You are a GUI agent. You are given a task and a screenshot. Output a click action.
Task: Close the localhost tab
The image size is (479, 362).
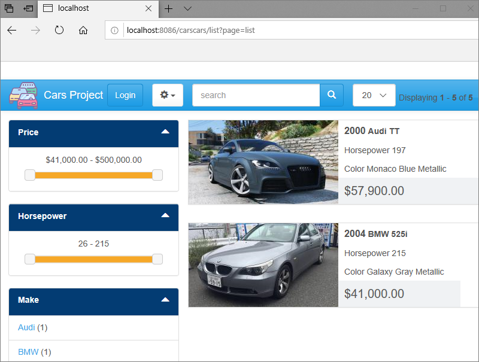148,8
